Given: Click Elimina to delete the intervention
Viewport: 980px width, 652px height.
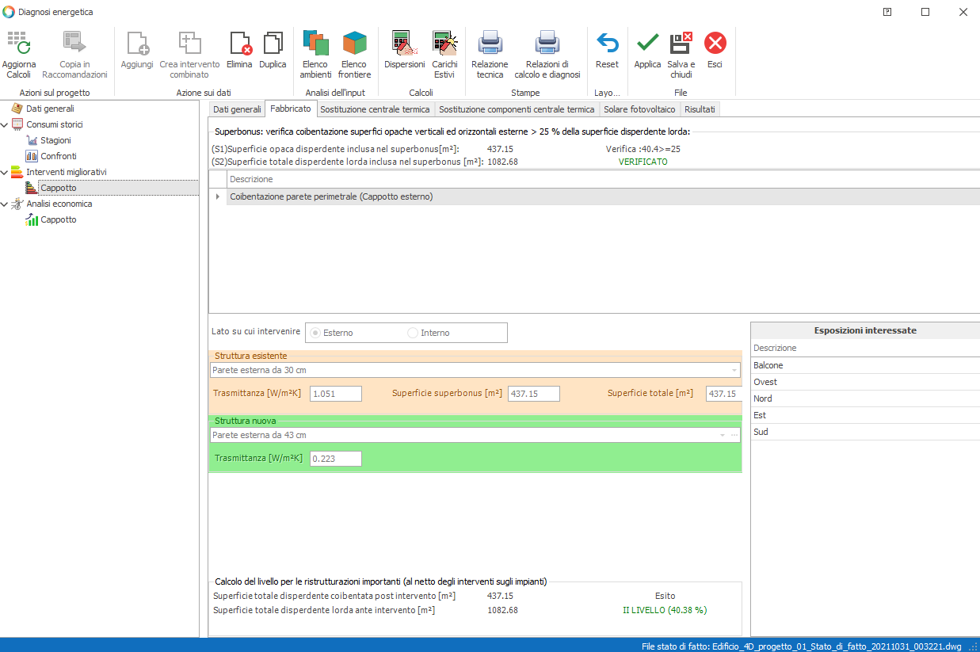Looking at the screenshot, I should tap(239, 44).
